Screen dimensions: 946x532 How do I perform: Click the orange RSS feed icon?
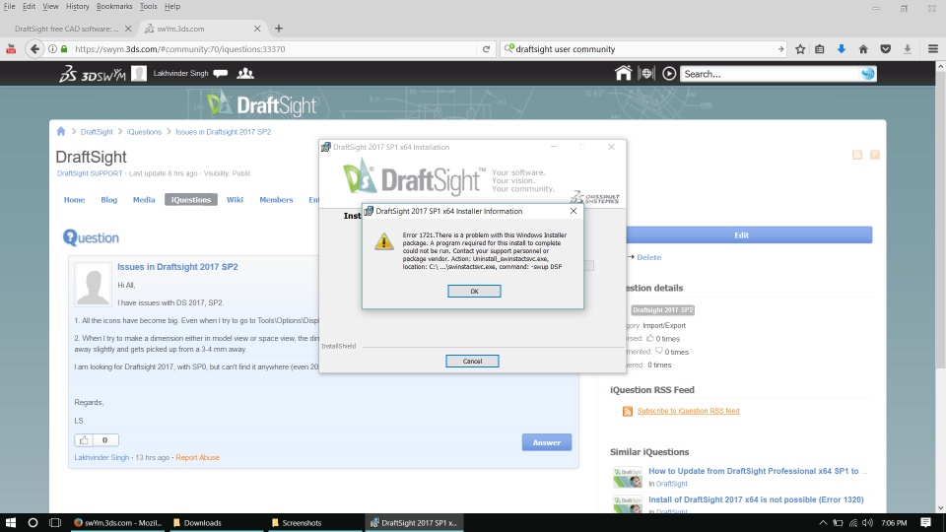tap(628, 412)
